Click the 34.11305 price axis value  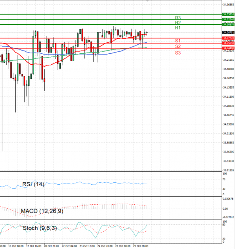[x=228, y=97]
